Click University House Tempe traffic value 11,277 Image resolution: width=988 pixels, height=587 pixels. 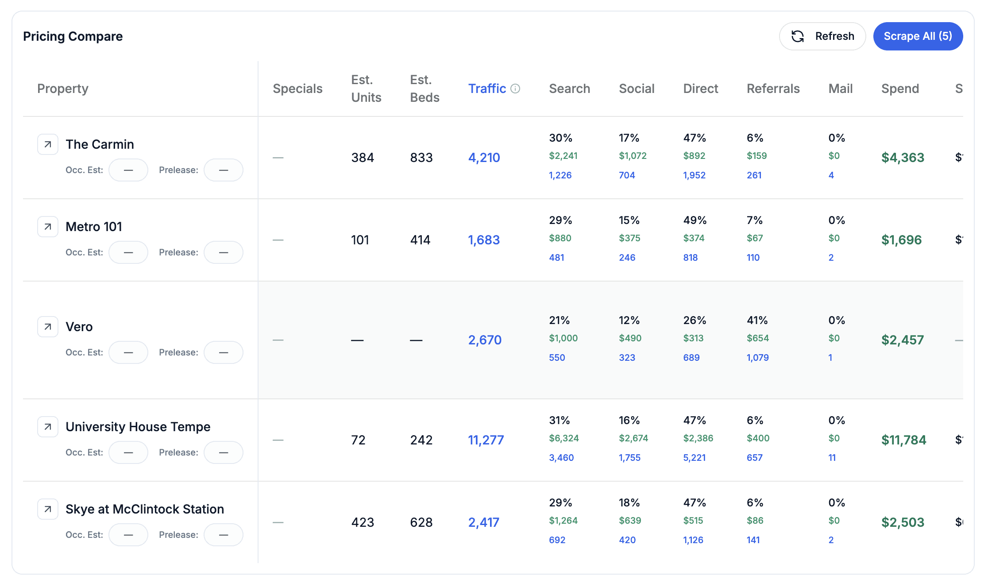pyautogui.click(x=486, y=440)
